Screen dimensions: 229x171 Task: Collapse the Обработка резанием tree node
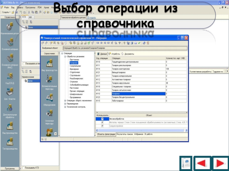coord(65,56)
